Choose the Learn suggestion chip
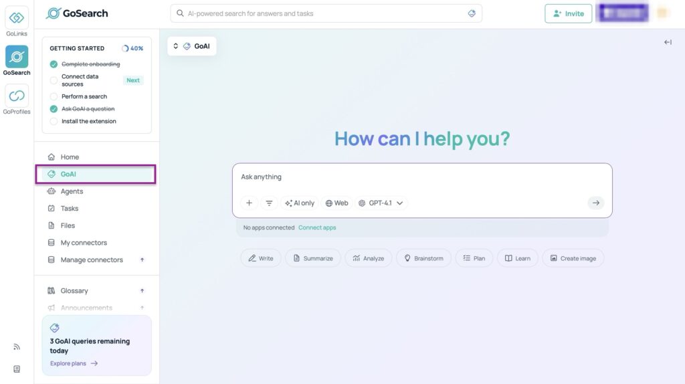 (x=518, y=258)
